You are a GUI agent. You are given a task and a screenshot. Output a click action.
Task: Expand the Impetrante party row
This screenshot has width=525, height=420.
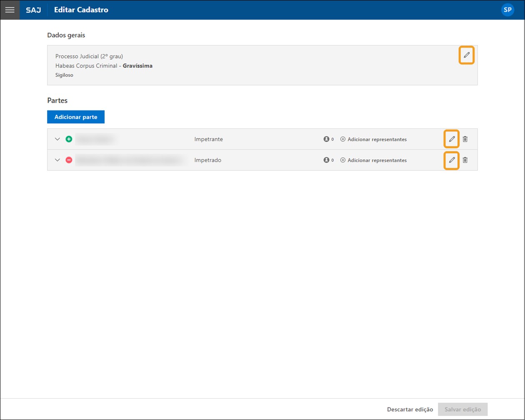tap(57, 139)
